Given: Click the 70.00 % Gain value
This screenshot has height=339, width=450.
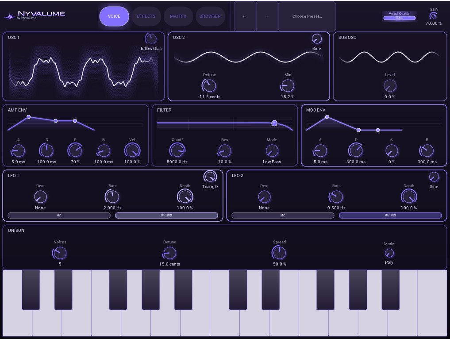Looking at the screenshot, I should pos(433,23).
